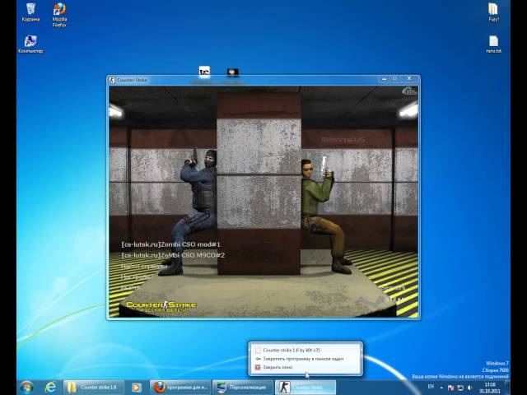Screen dimensions: 527x395
Task: Open the Fury! folder on the desktop
Action: tap(493, 12)
